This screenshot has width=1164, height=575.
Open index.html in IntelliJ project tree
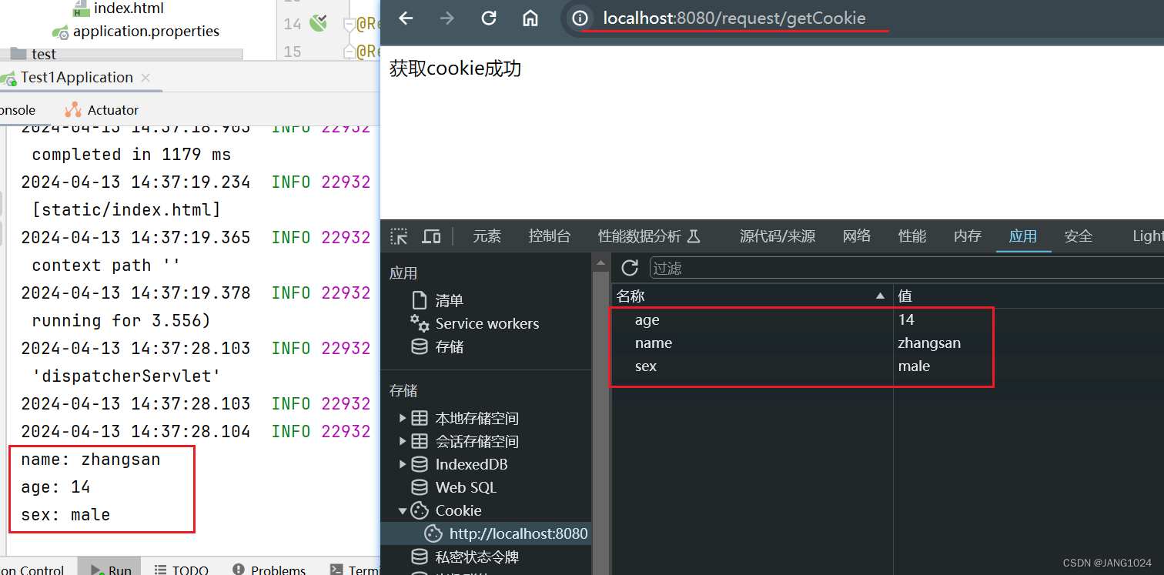coord(129,8)
